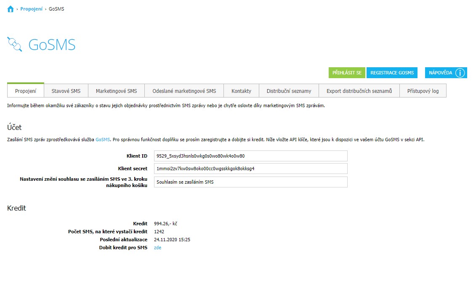Click the 'Informujte během okamžiku' intro sentence
The width and height of the screenshot is (476, 290).
[x=166, y=106]
